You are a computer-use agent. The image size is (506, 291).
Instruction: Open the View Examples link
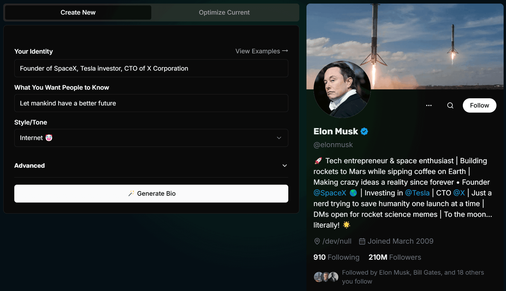(262, 51)
